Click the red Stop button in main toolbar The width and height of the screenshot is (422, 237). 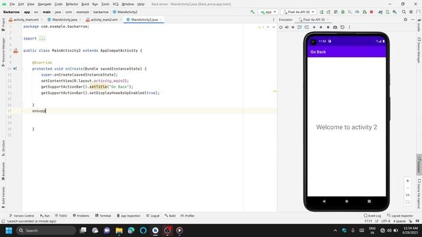372,12
